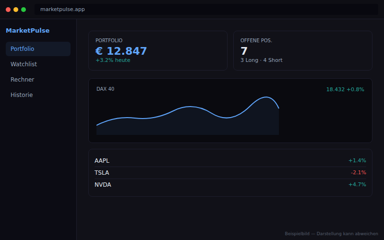Screen dimensions: 384x240
Task: Click the +1.4% change for AAPL
Action: (x=357, y=161)
